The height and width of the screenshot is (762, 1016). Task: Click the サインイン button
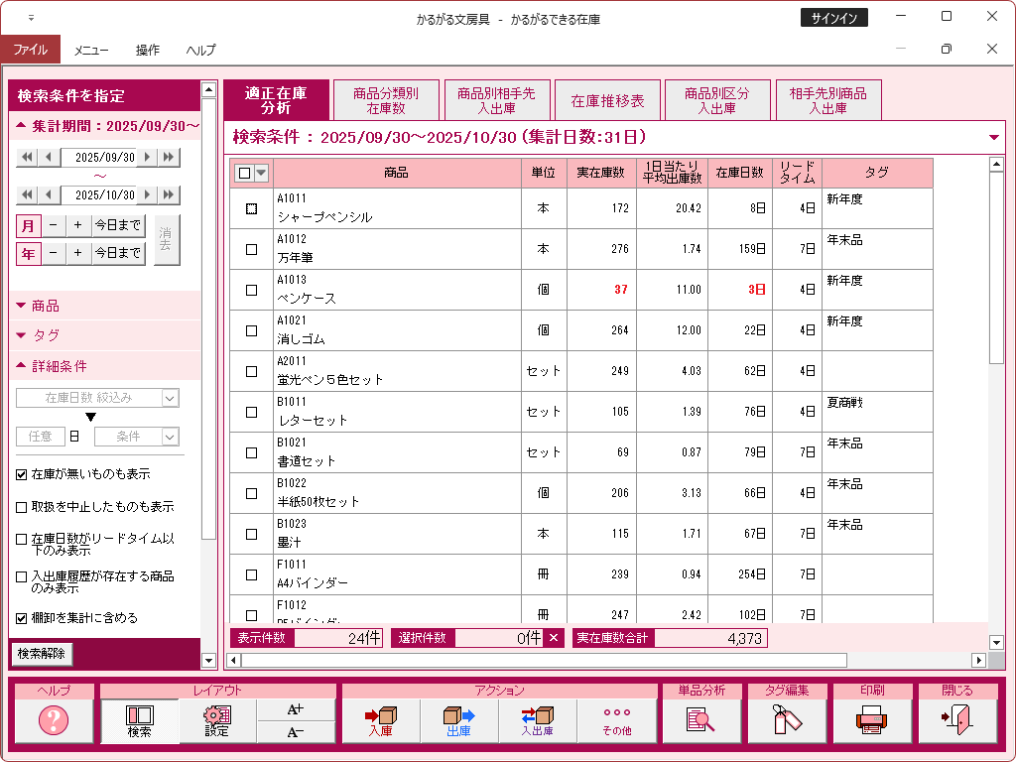[x=833, y=18]
